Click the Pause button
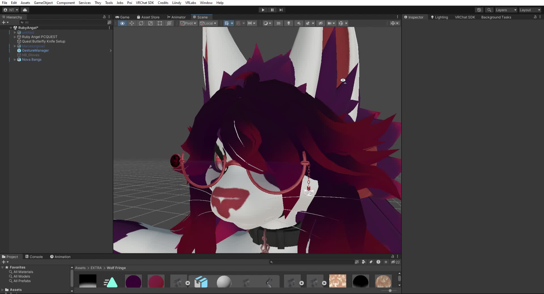Image resolution: width=544 pixels, height=294 pixels. (272, 10)
